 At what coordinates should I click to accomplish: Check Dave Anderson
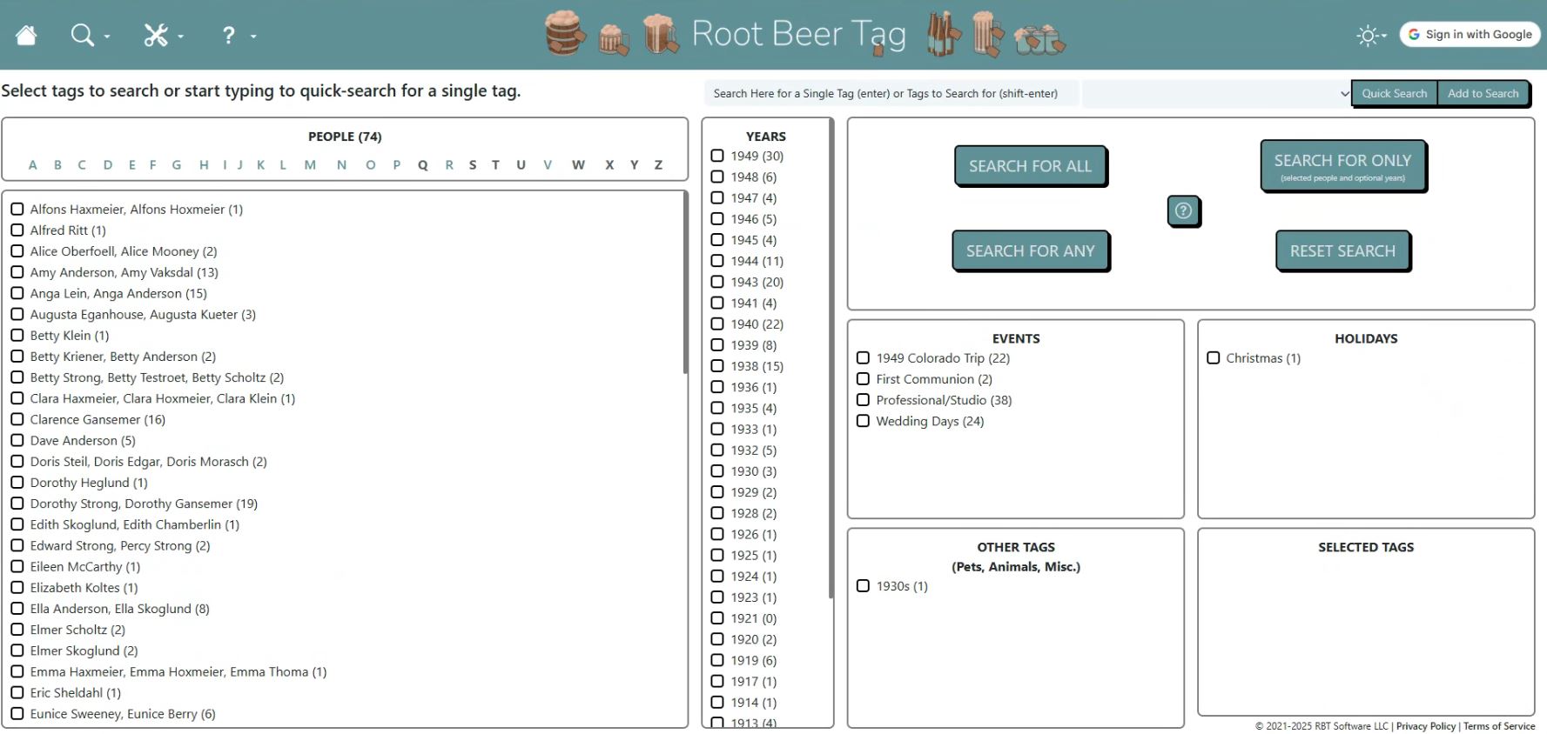[x=17, y=440]
